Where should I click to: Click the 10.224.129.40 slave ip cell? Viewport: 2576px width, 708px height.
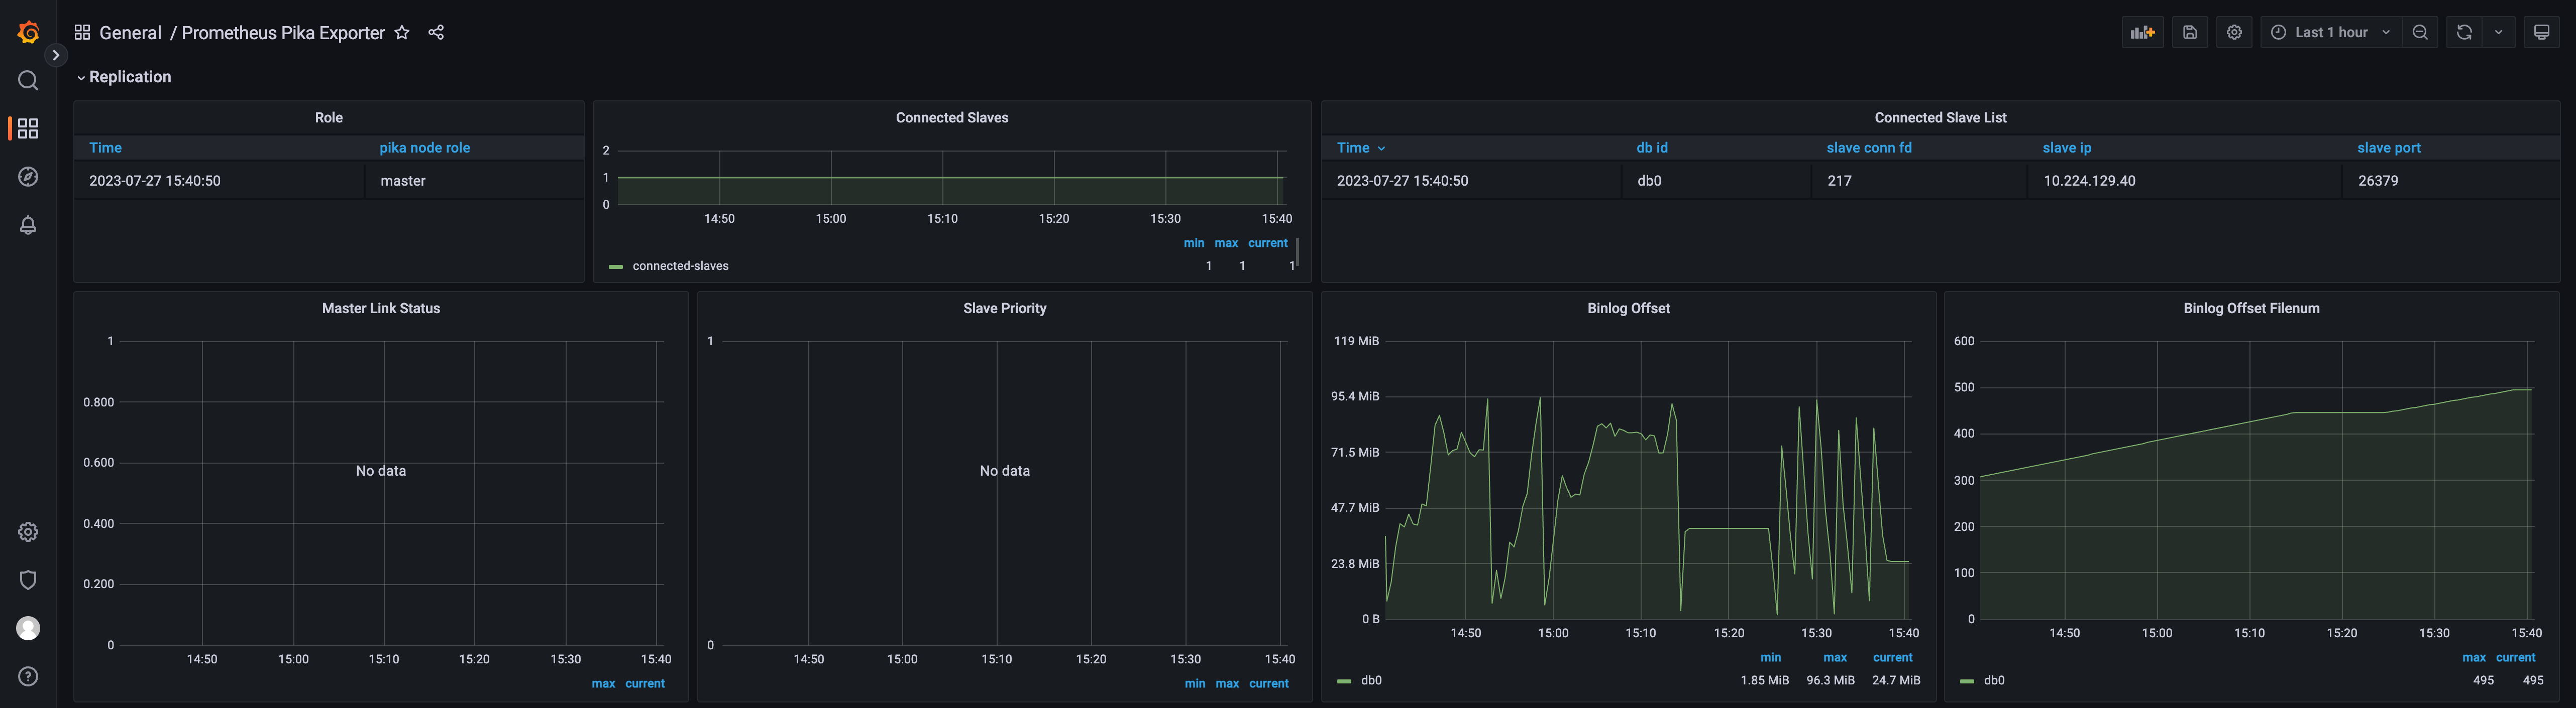coord(2184,181)
